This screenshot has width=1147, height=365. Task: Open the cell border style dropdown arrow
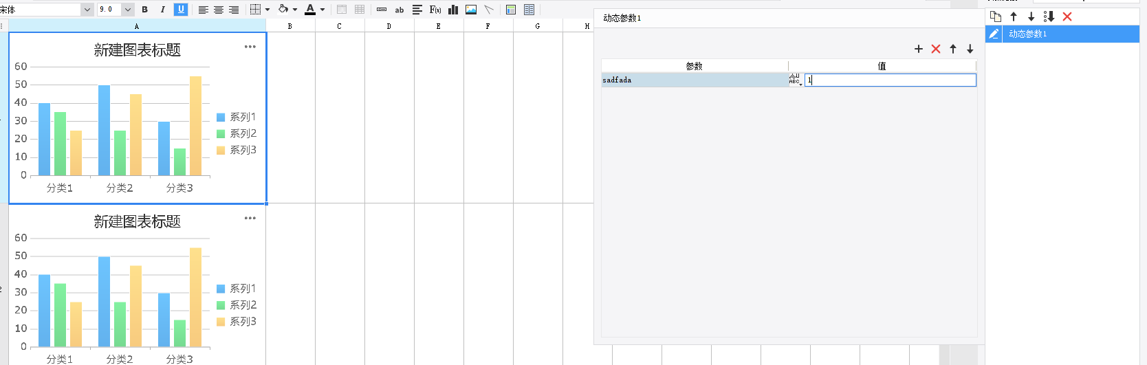[x=267, y=10]
